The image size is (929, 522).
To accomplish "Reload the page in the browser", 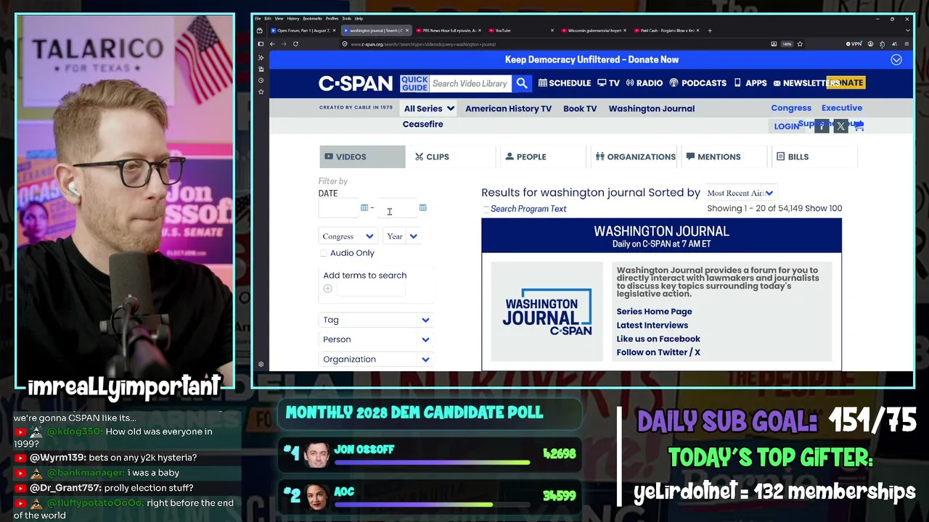I will pos(295,44).
